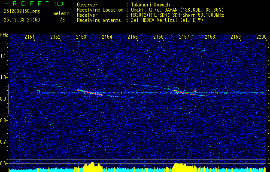Select the filename 2512032150.png
This screenshot has width=270, height=172.
tap(22, 12)
